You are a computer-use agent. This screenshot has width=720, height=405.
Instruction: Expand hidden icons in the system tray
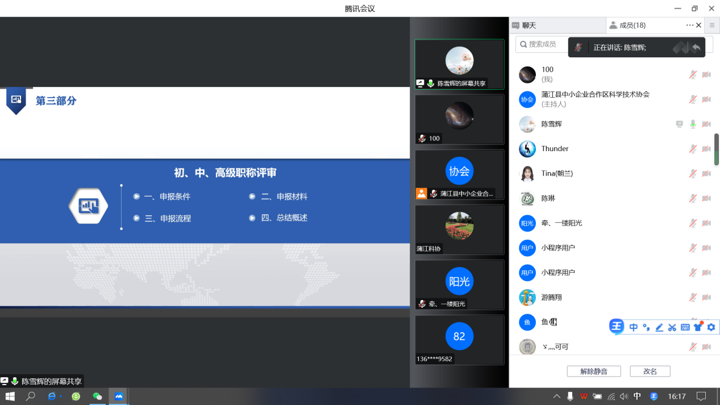pyautogui.click(x=556, y=396)
